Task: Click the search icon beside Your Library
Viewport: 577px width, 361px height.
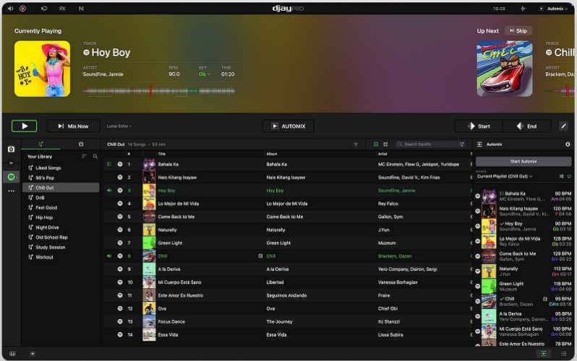Action: 95,157
